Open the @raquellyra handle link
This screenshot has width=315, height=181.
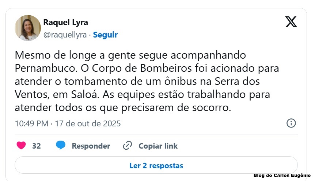click(x=65, y=35)
